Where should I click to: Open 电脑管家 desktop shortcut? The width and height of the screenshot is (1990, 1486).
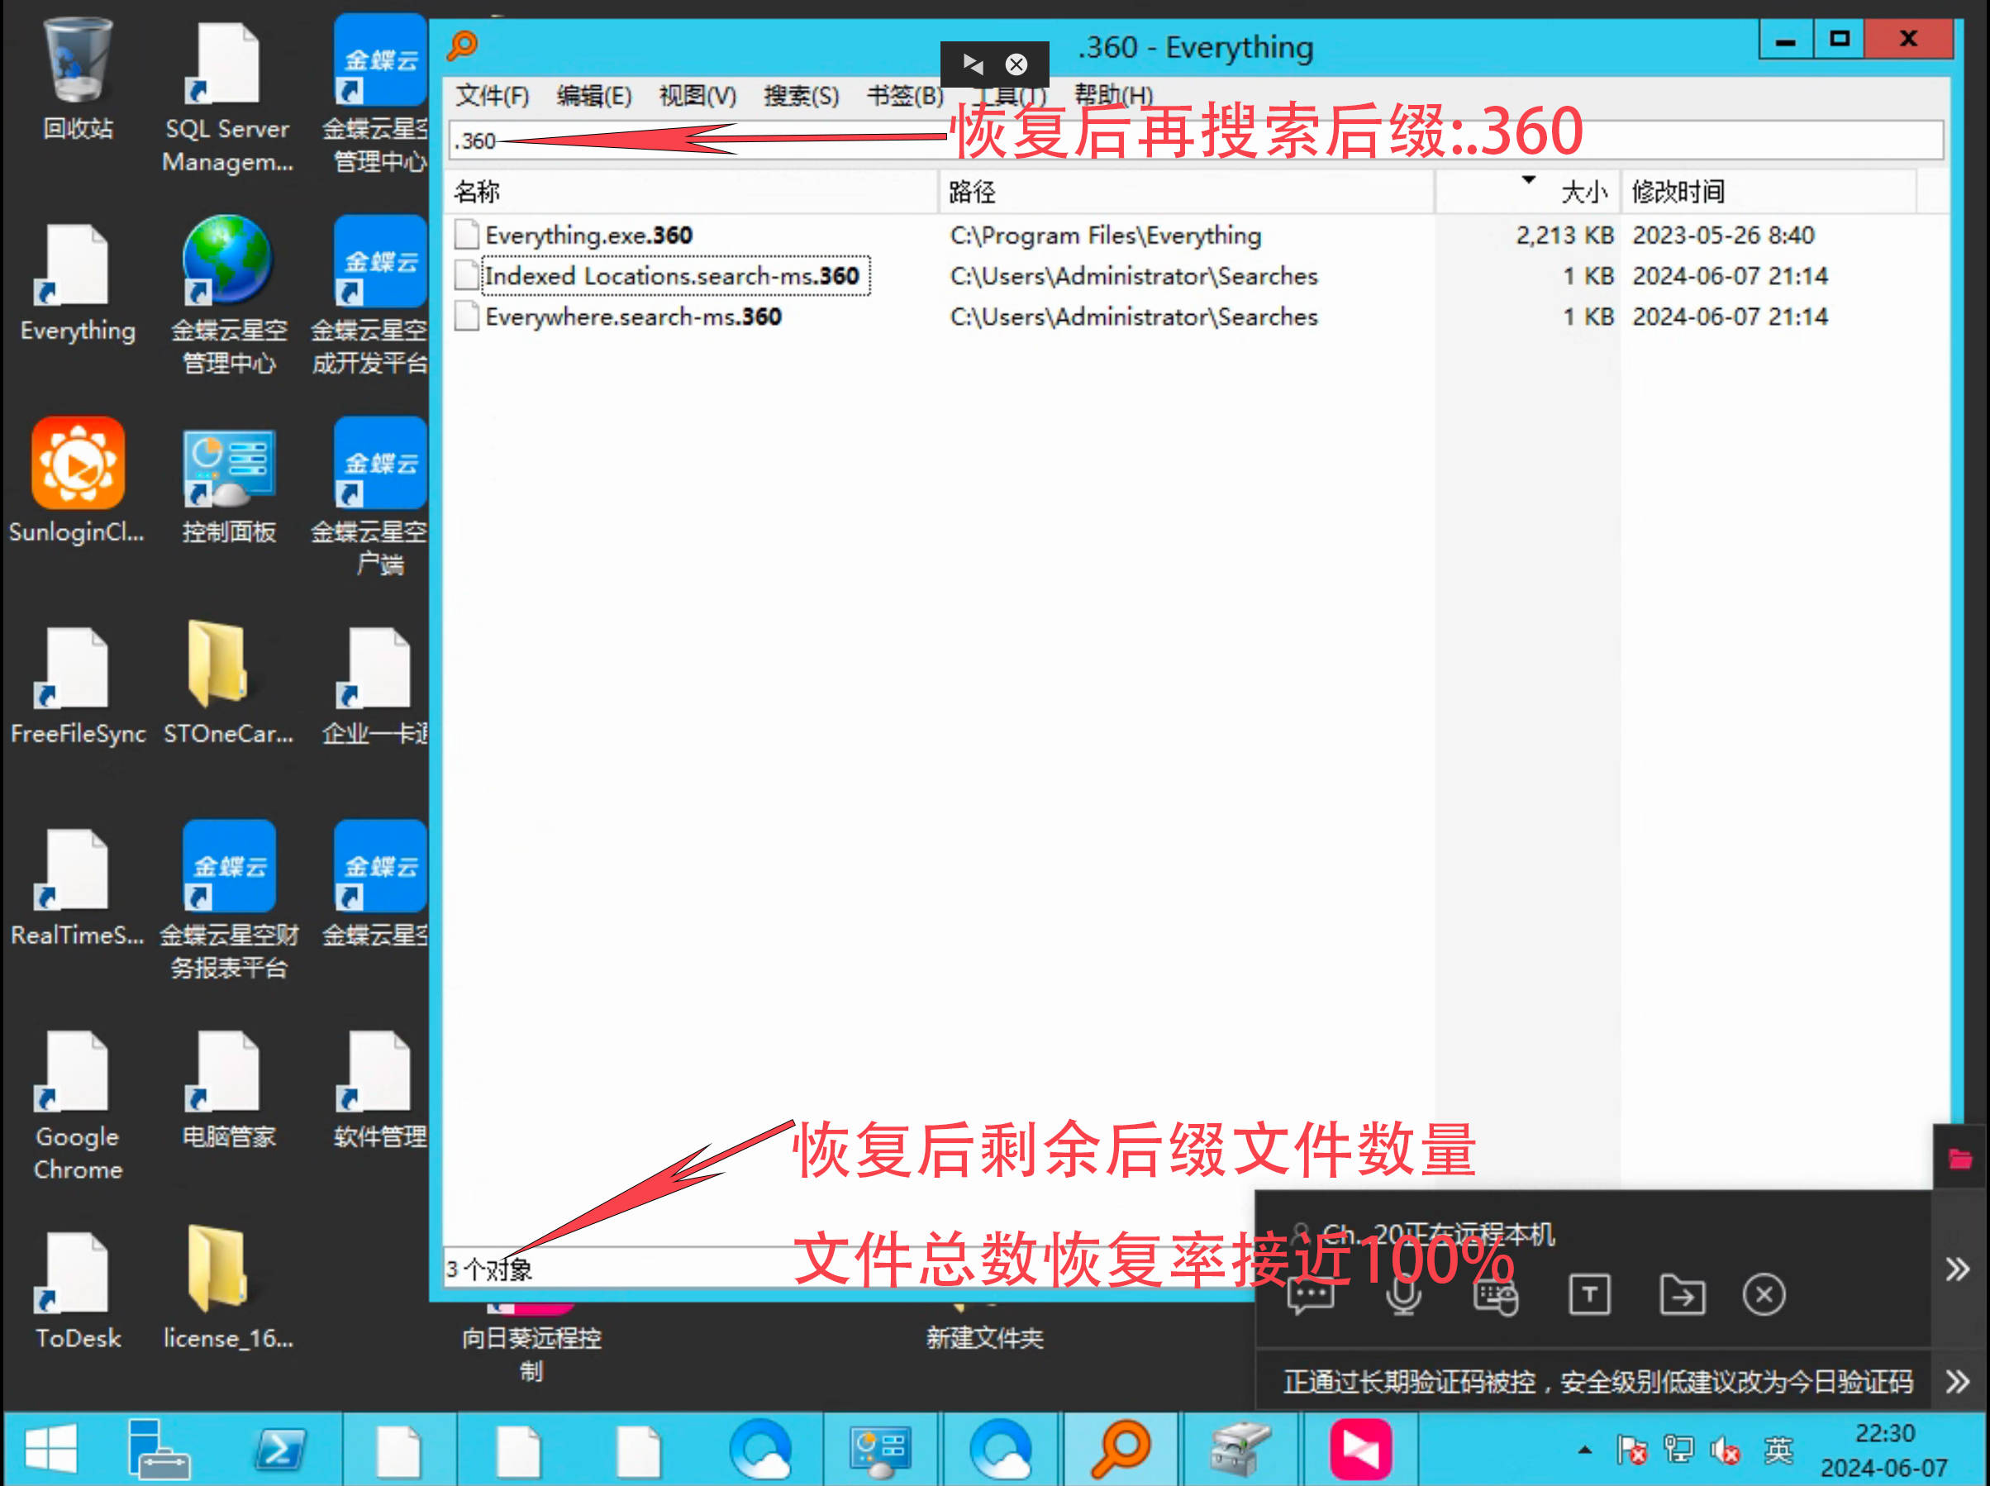pyautogui.click(x=228, y=1088)
